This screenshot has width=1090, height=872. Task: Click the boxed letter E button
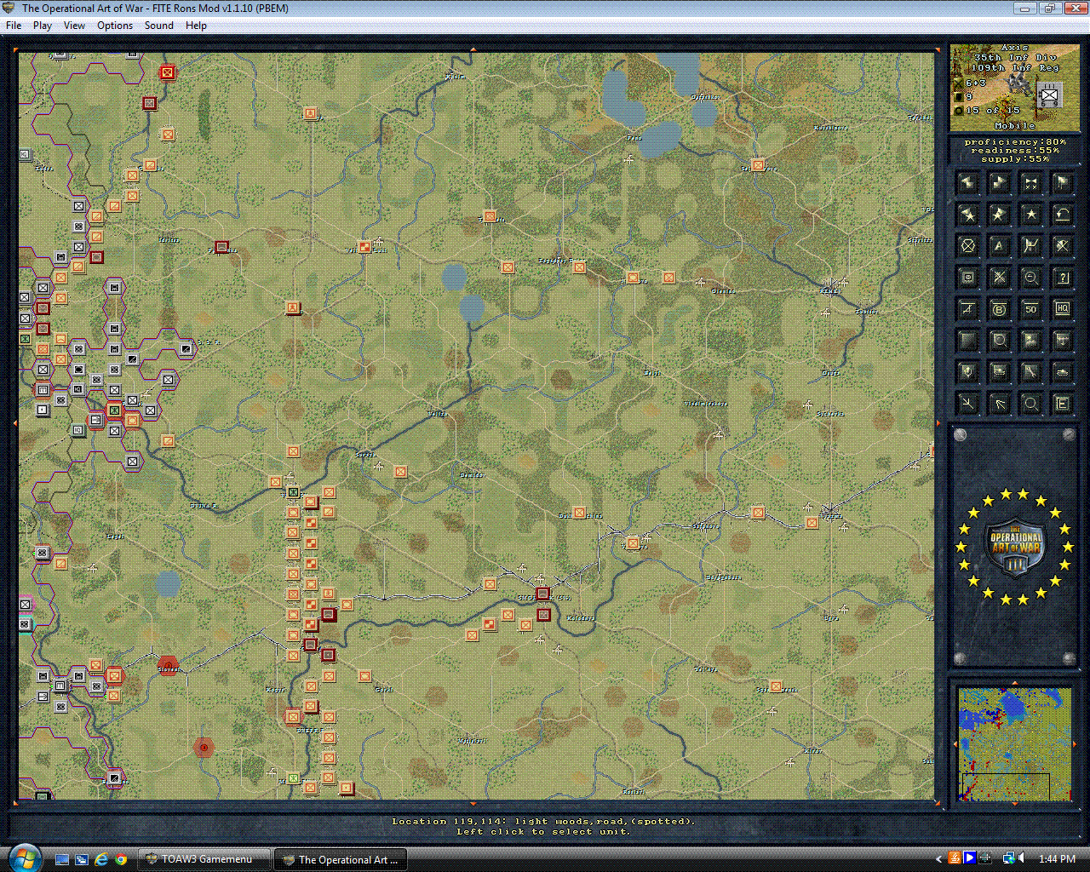pos(1062,404)
